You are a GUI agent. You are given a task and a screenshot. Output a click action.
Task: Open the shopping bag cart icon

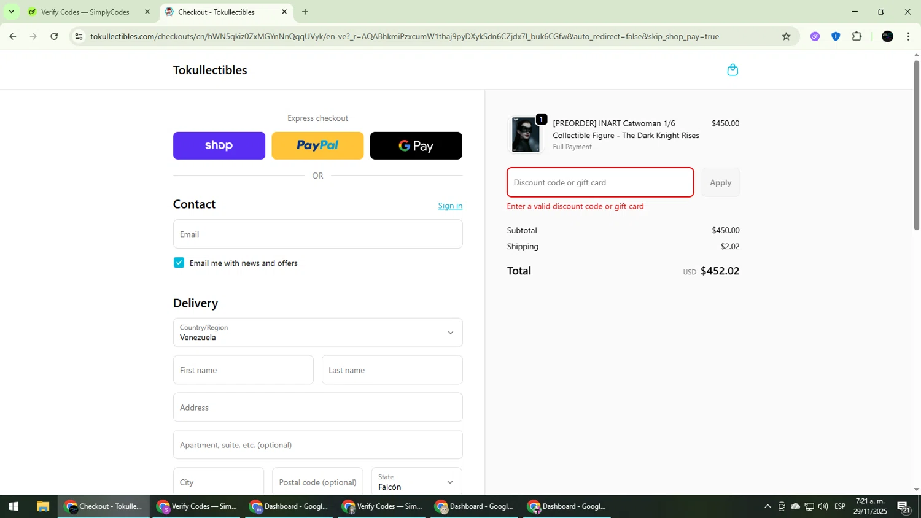click(x=733, y=70)
